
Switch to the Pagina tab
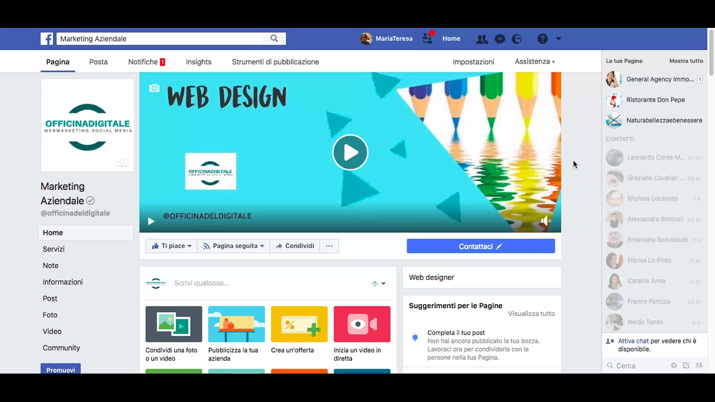point(58,62)
